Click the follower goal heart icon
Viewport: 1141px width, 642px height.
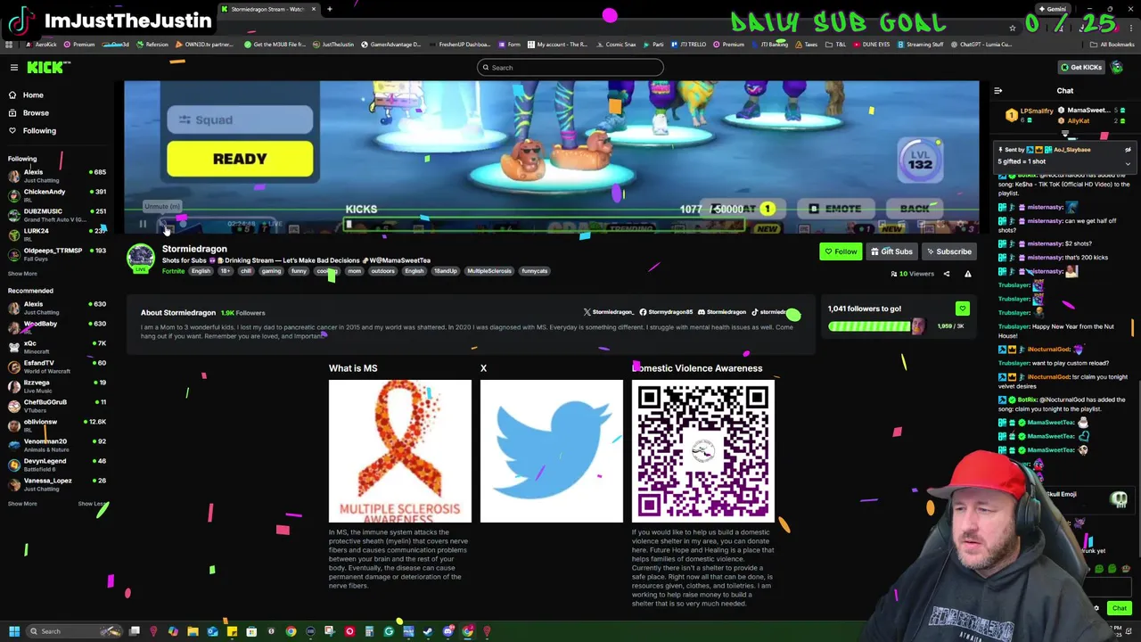pyautogui.click(x=962, y=309)
